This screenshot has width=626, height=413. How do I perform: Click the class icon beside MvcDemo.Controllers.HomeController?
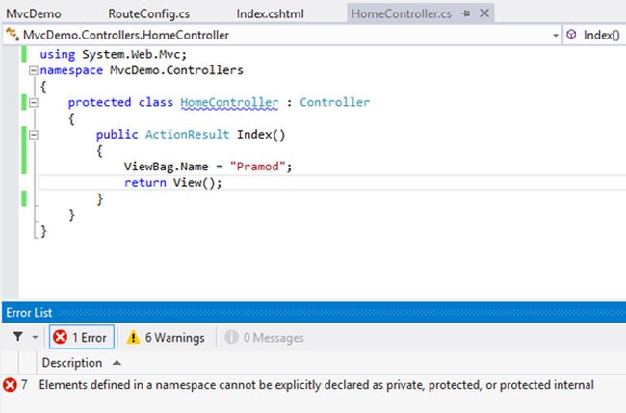[x=13, y=35]
